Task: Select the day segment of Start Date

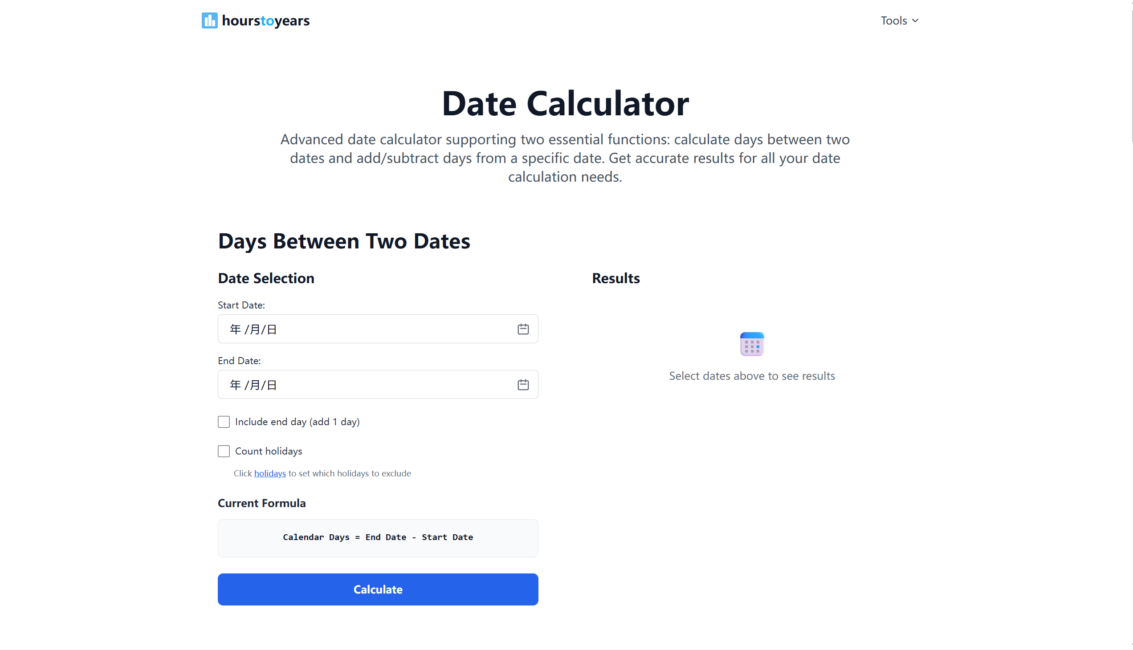Action: [272, 329]
